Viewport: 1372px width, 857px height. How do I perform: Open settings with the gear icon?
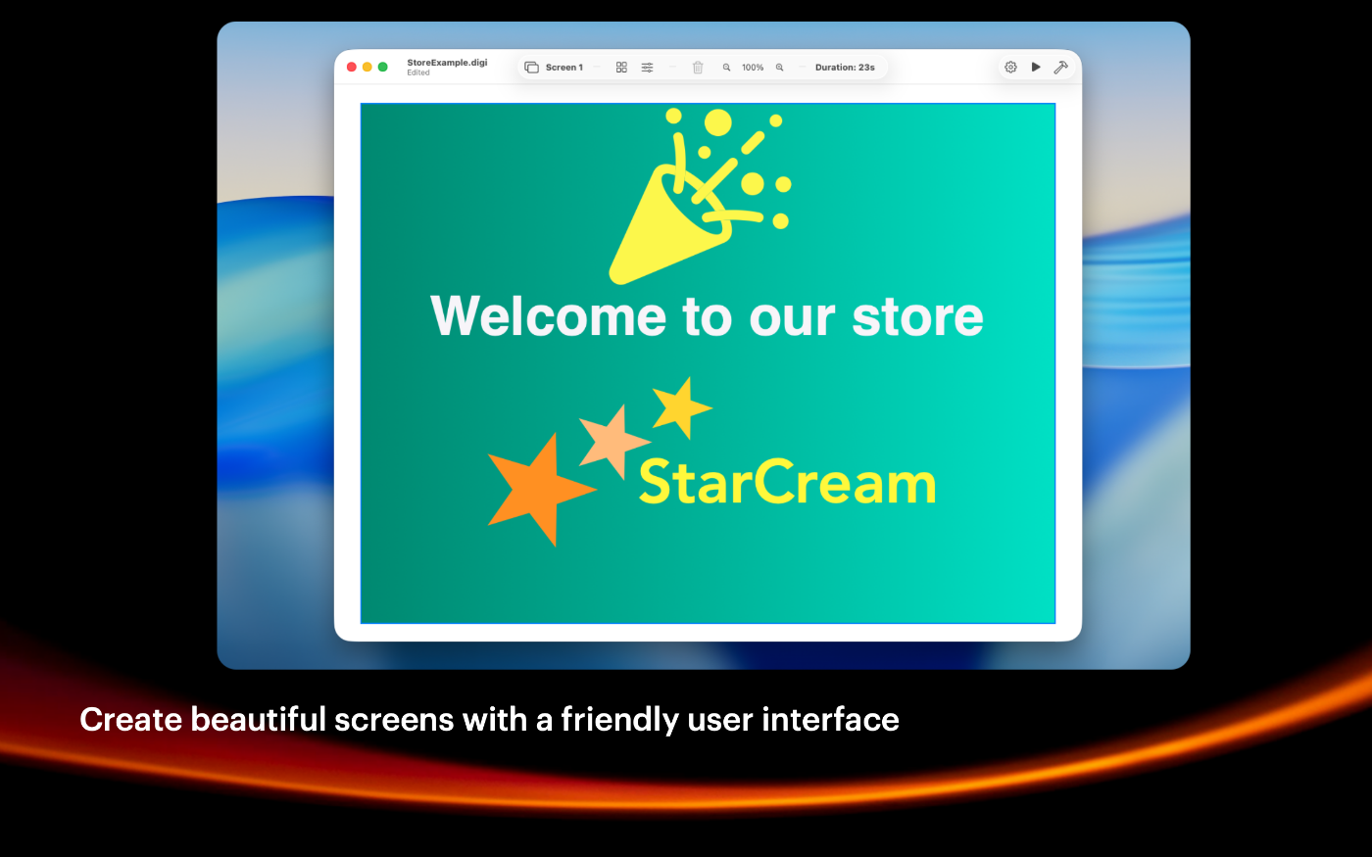pos(1010,68)
